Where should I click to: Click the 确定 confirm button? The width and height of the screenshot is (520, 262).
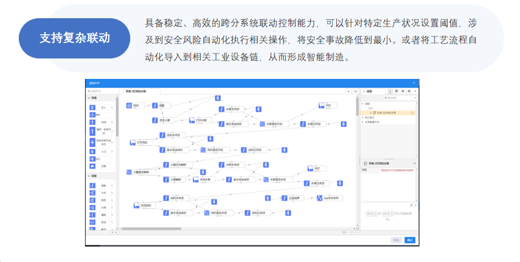click(410, 240)
